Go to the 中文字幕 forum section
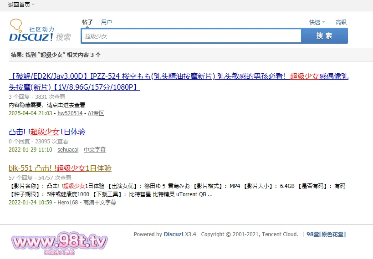 [x=95, y=150]
